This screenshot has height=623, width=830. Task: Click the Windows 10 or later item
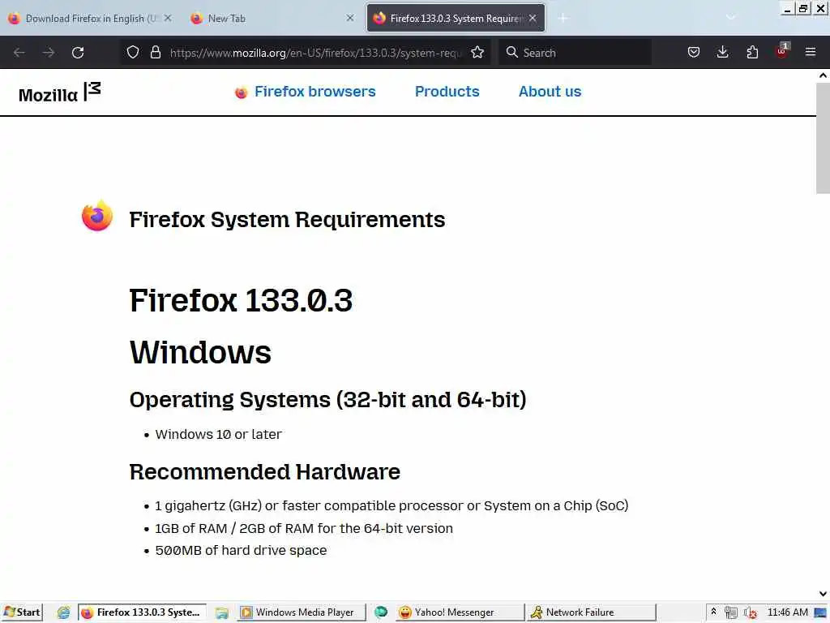tap(218, 434)
